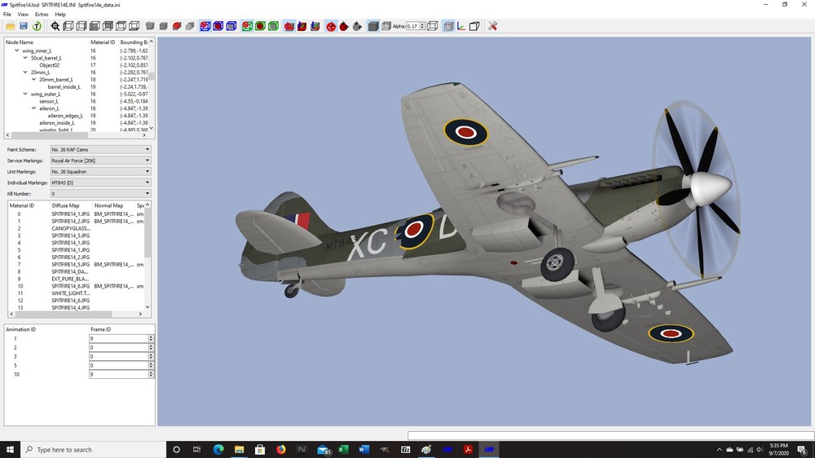The width and height of the screenshot is (815, 458).
Task: Click the red-blue multicolor cube icon
Action: 302,26
